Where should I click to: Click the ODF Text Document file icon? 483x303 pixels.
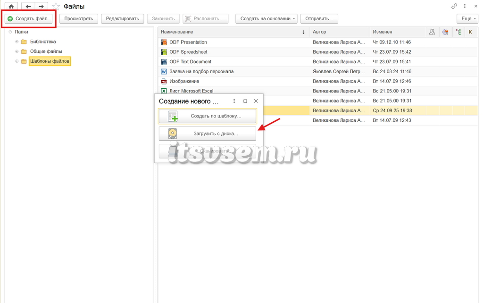(x=164, y=62)
